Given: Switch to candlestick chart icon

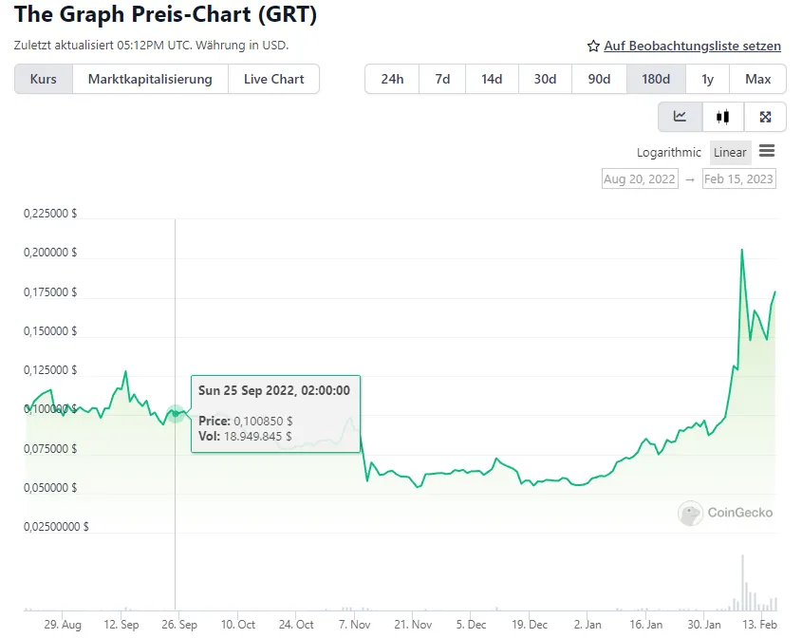Looking at the screenshot, I should [x=722, y=117].
